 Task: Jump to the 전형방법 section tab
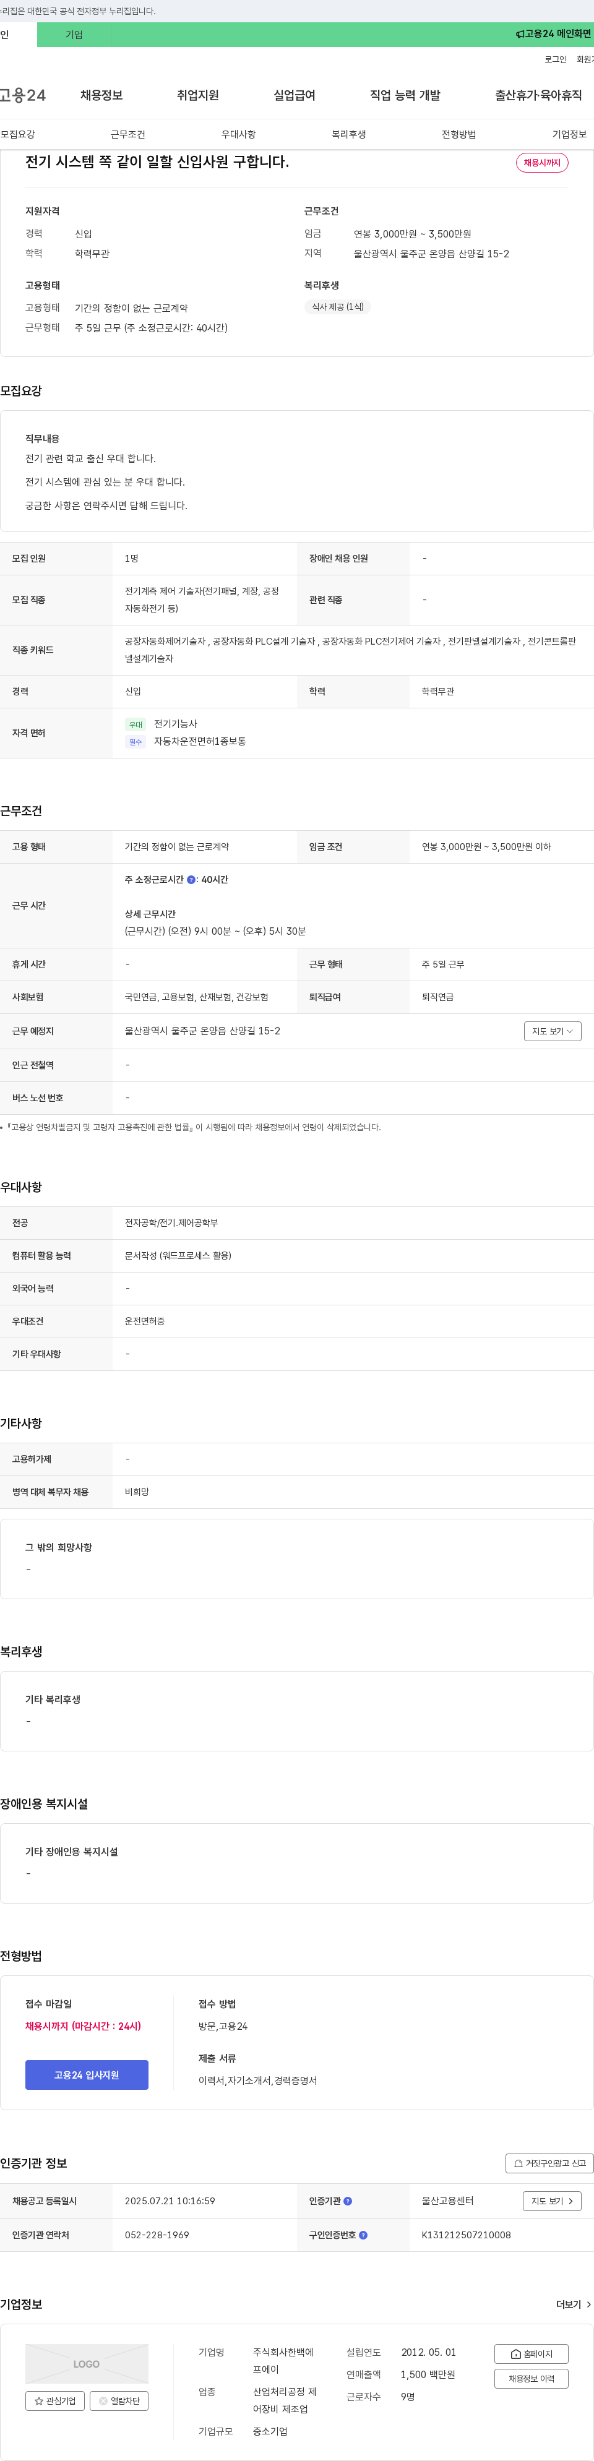[x=458, y=135]
